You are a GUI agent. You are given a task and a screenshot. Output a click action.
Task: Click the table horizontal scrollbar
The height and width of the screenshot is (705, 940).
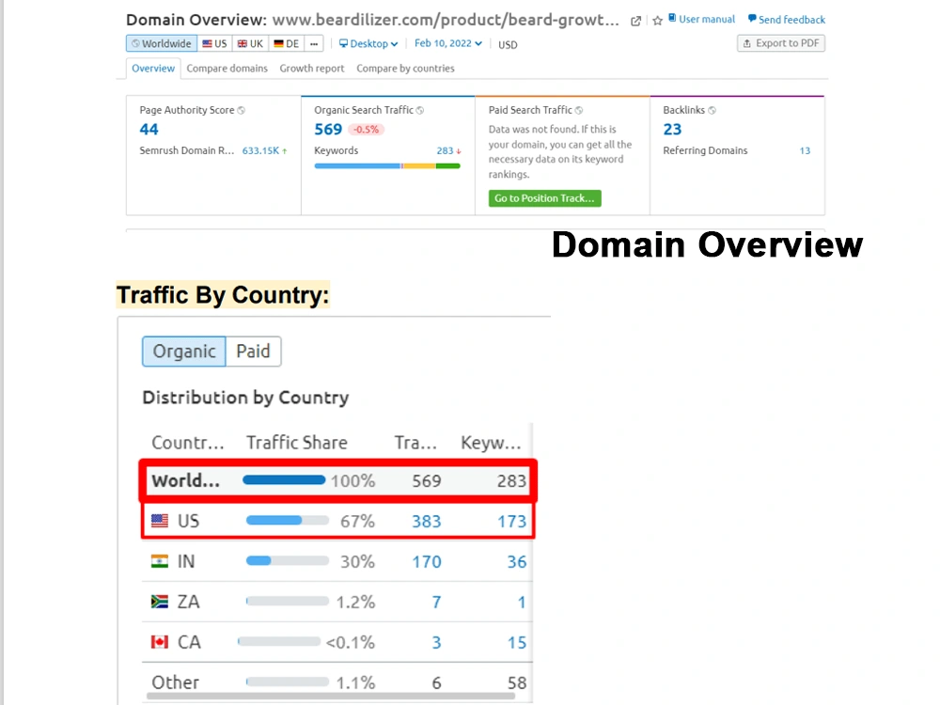pyautogui.click(x=330, y=696)
